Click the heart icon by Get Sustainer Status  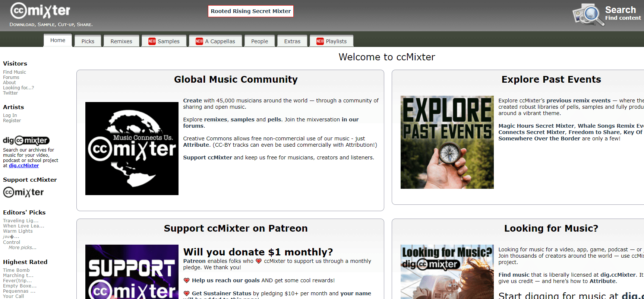pos(187,293)
